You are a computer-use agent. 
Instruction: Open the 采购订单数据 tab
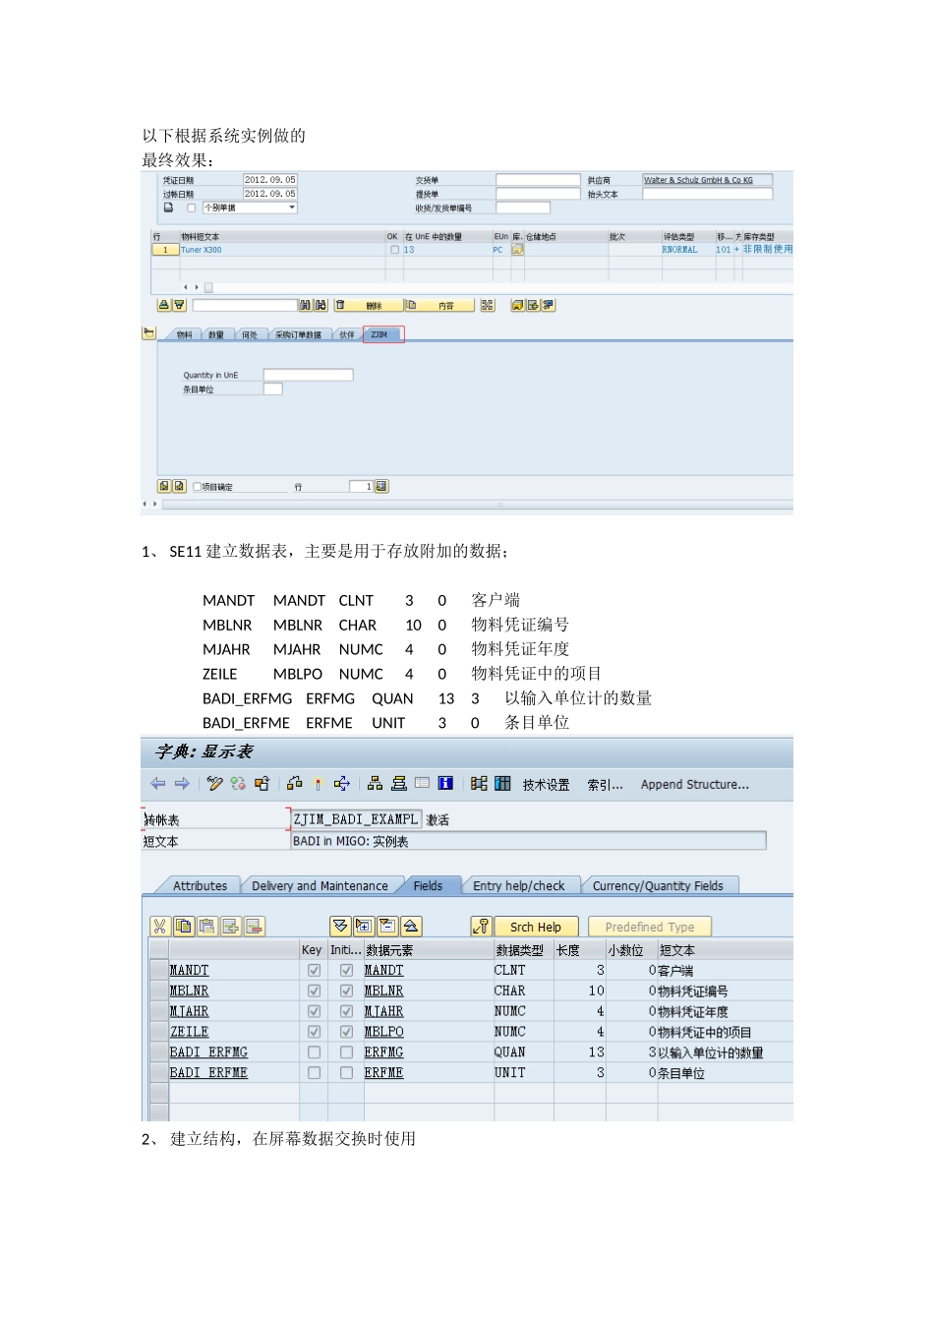[x=298, y=335]
